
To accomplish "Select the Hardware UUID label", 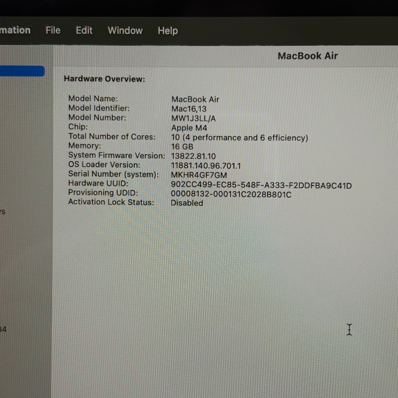I will (98, 183).
